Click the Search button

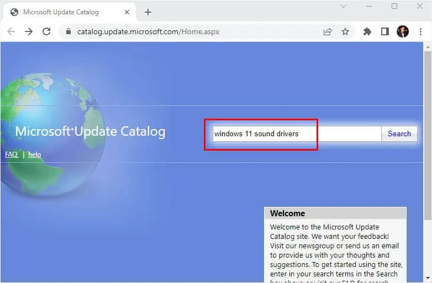399,134
